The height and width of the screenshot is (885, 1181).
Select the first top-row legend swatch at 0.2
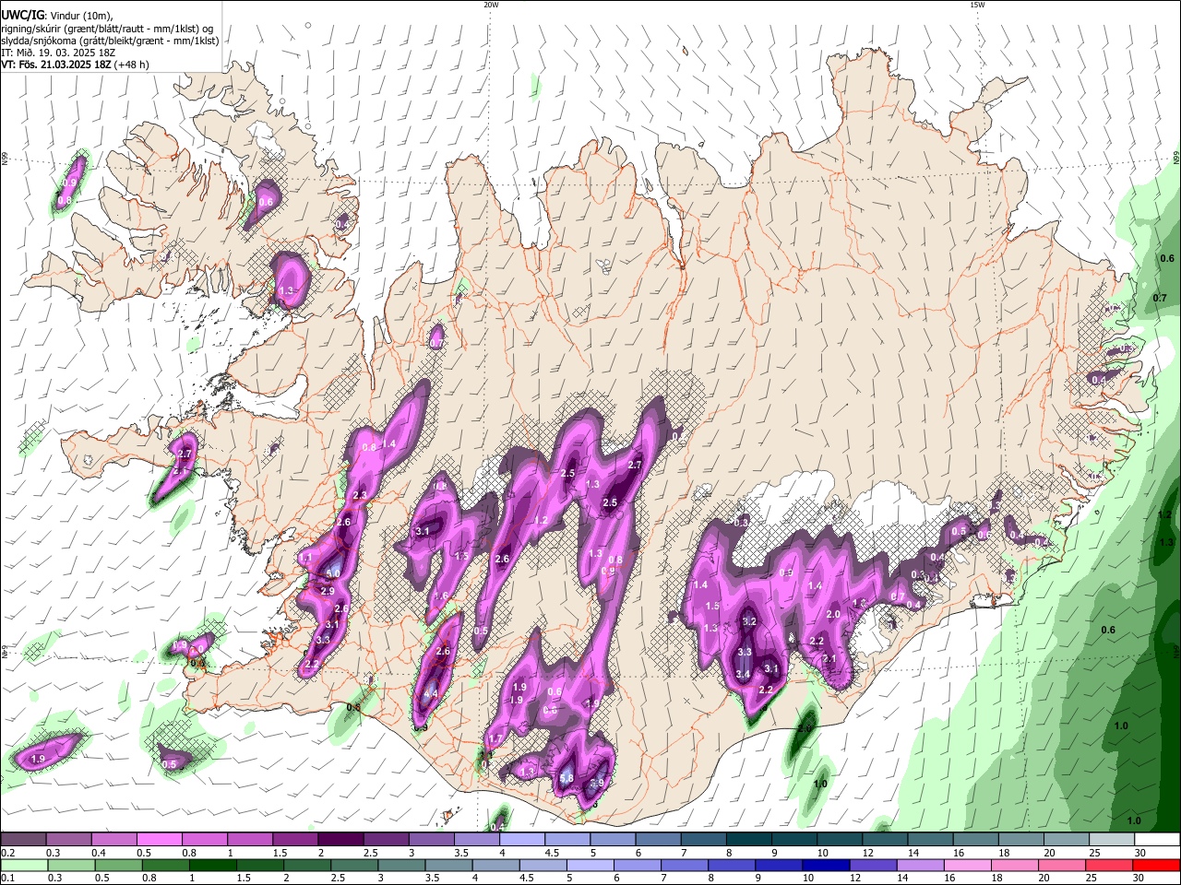[x=23, y=840]
